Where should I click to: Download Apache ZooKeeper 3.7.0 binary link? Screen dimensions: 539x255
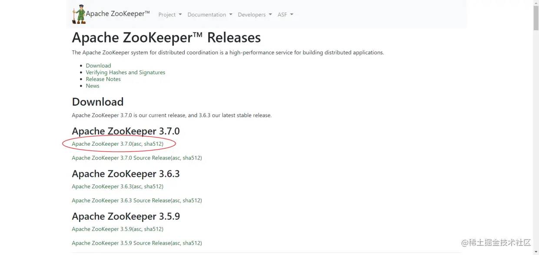coord(102,144)
